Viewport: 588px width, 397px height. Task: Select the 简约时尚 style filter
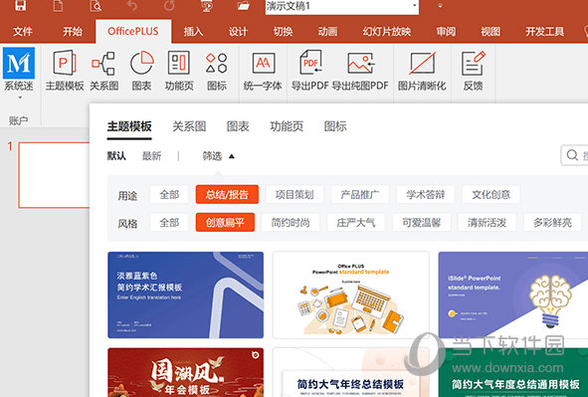click(x=291, y=223)
